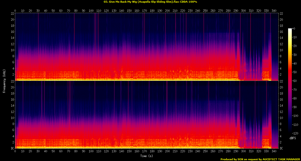Click the -120 label on color scale
Image resolution: width=301 pixels, height=161 pixels.
pos(295,133)
